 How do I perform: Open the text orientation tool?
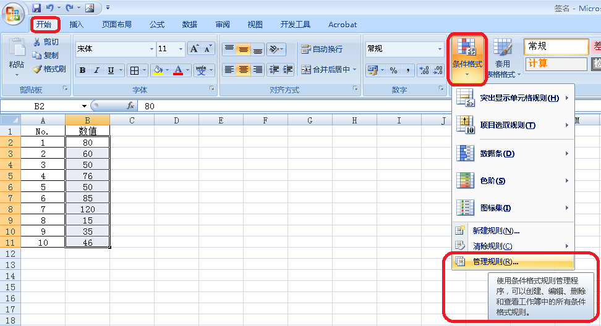coord(276,49)
